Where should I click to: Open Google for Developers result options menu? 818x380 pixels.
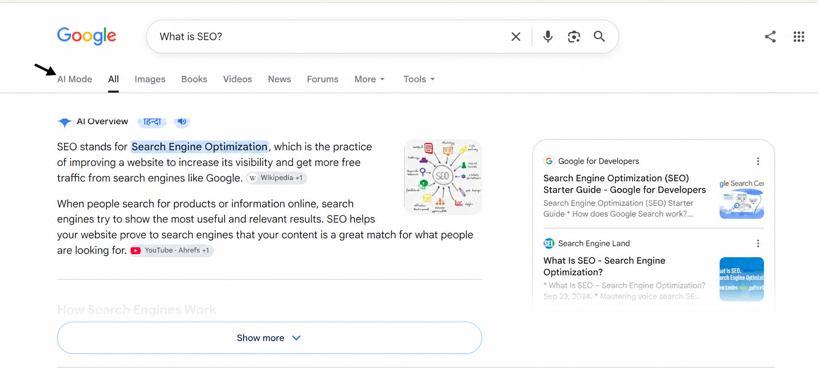click(758, 161)
